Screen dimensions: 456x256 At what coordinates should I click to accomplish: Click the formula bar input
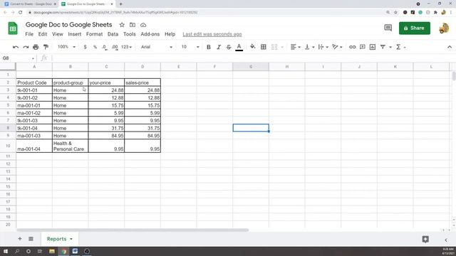pyautogui.click(x=253, y=58)
